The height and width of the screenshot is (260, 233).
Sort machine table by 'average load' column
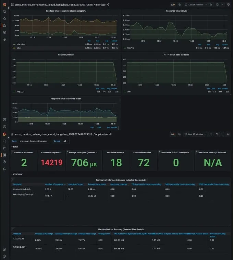pos(104,234)
